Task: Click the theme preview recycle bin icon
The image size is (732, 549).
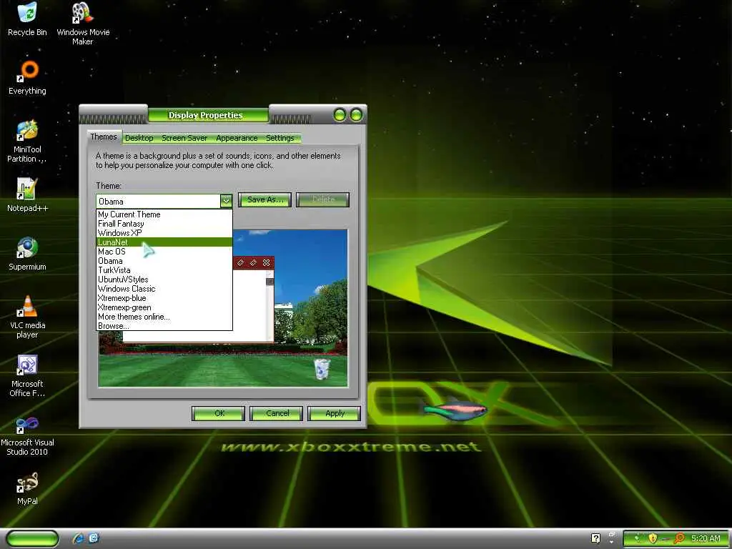Action: tap(322, 369)
